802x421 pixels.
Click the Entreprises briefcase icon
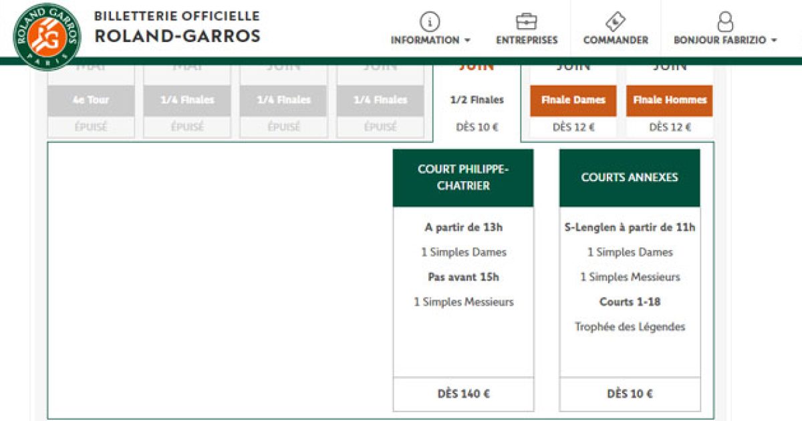pyautogui.click(x=526, y=21)
